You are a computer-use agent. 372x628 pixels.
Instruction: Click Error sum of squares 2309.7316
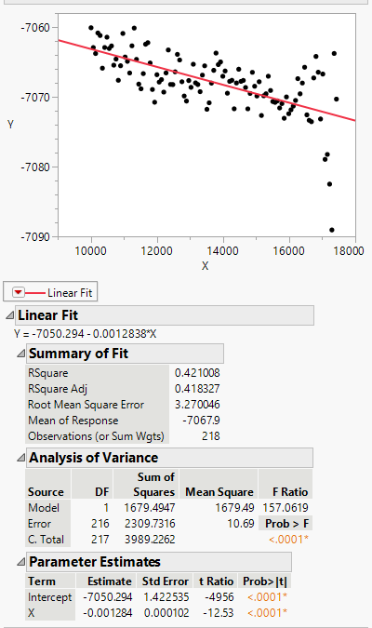[x=150, y=524]
